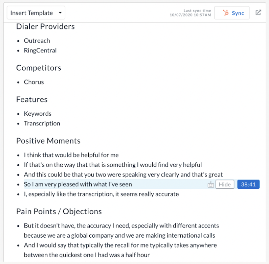The height and width of the screenshot is (264, 269).
Task: Click the Chorus competitor entry
Action: coord(34,82)
